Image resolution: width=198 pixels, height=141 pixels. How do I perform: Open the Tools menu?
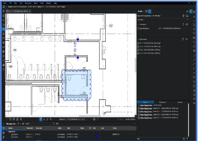tap(42, 3)
